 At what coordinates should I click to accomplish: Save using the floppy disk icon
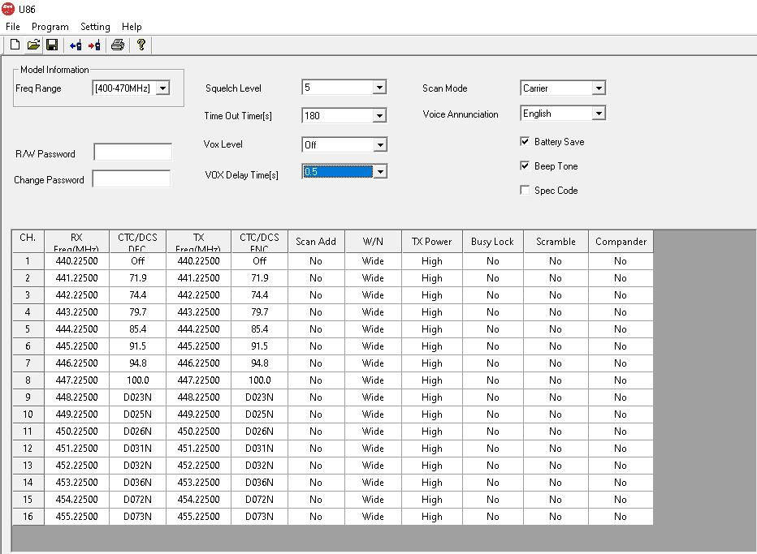click(52, 45)
